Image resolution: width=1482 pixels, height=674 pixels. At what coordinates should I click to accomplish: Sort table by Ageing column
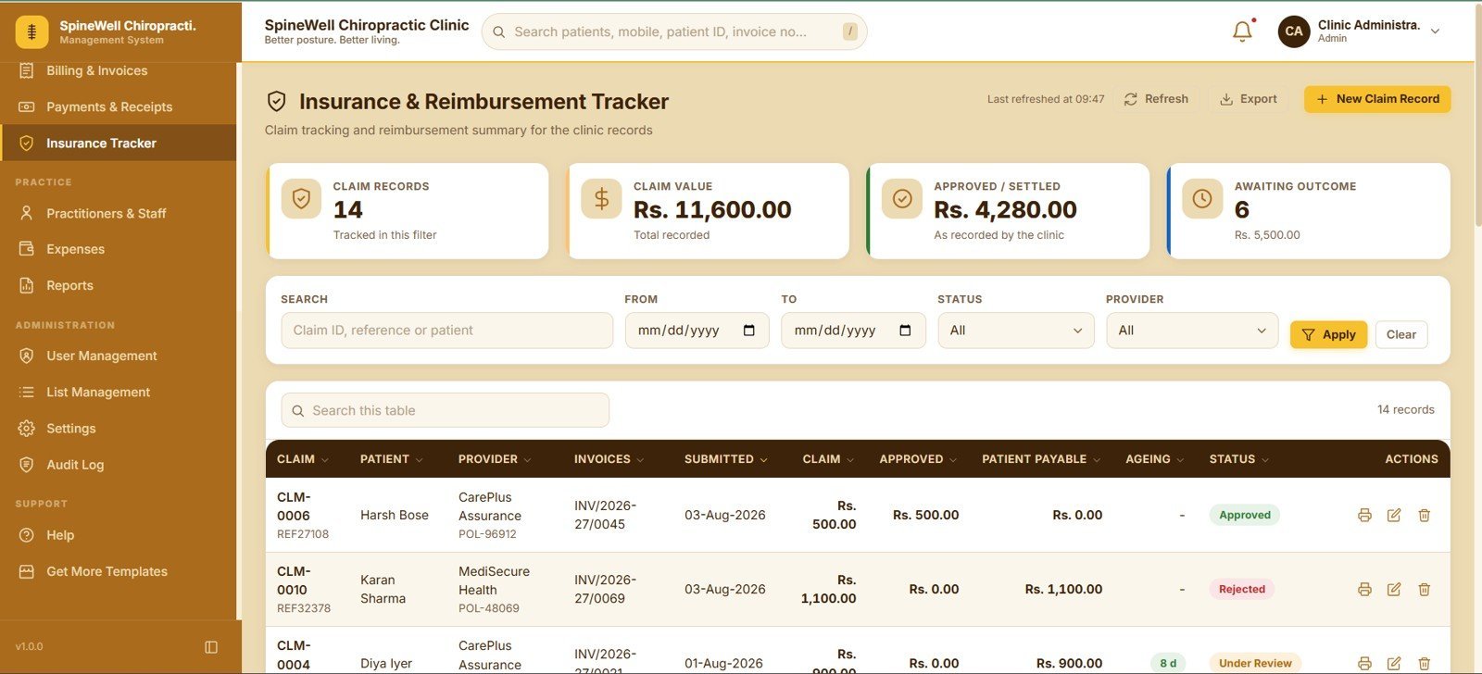pyautogui.click(x=1154, y=459)
